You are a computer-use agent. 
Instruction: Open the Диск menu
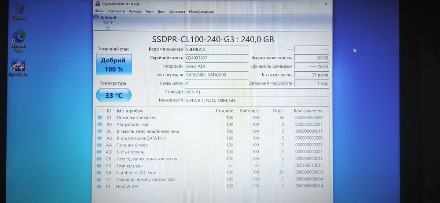[x=161, y=11]
